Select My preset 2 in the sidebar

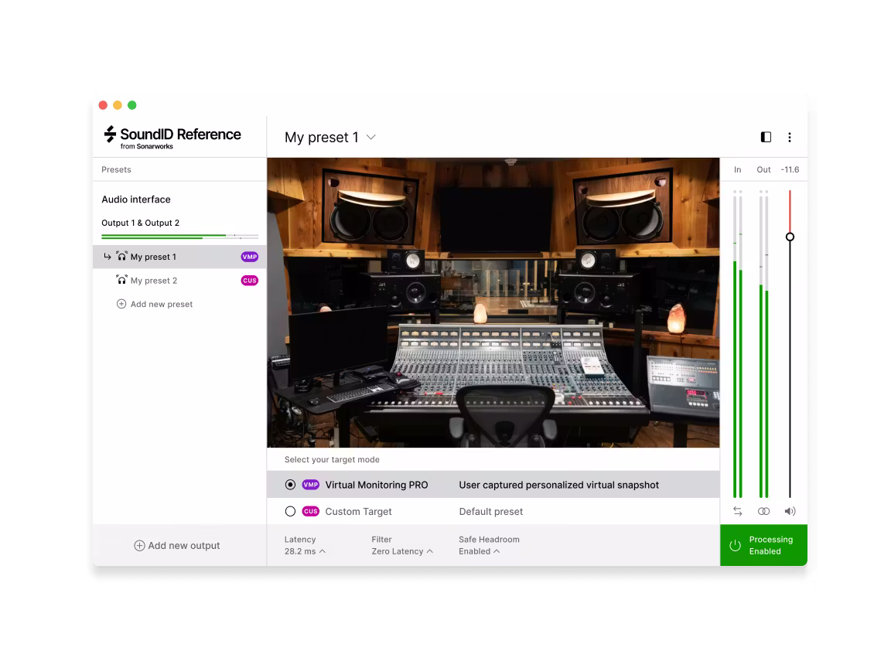coord(155,280)
